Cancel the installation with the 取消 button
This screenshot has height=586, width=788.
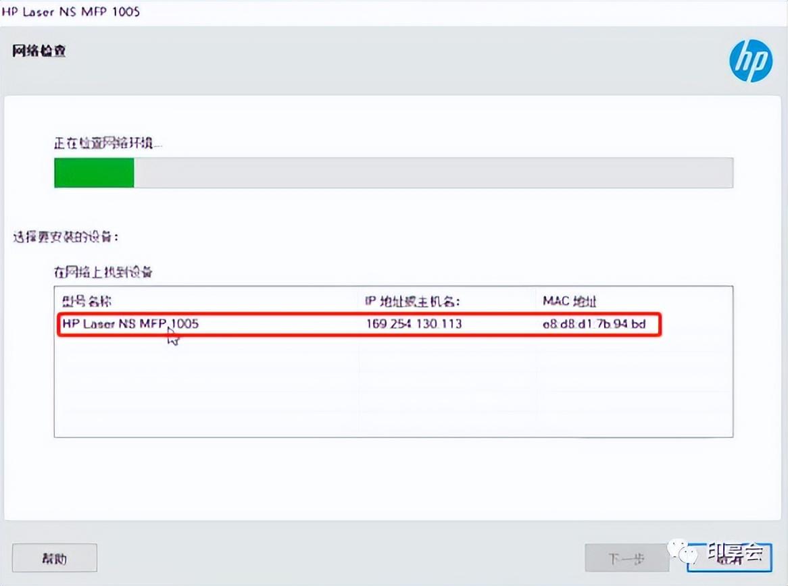[x=729, y=558]
